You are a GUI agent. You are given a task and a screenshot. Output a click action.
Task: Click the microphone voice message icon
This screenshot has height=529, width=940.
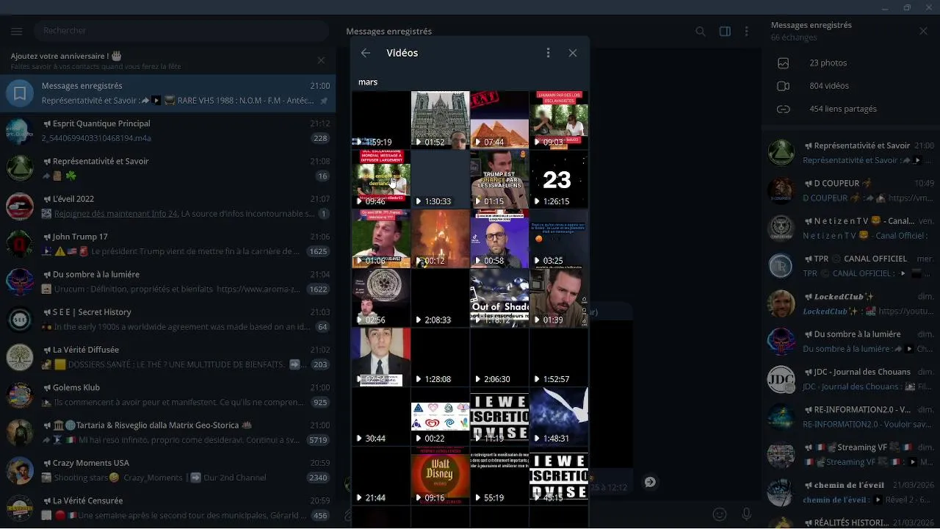[747, 514]
